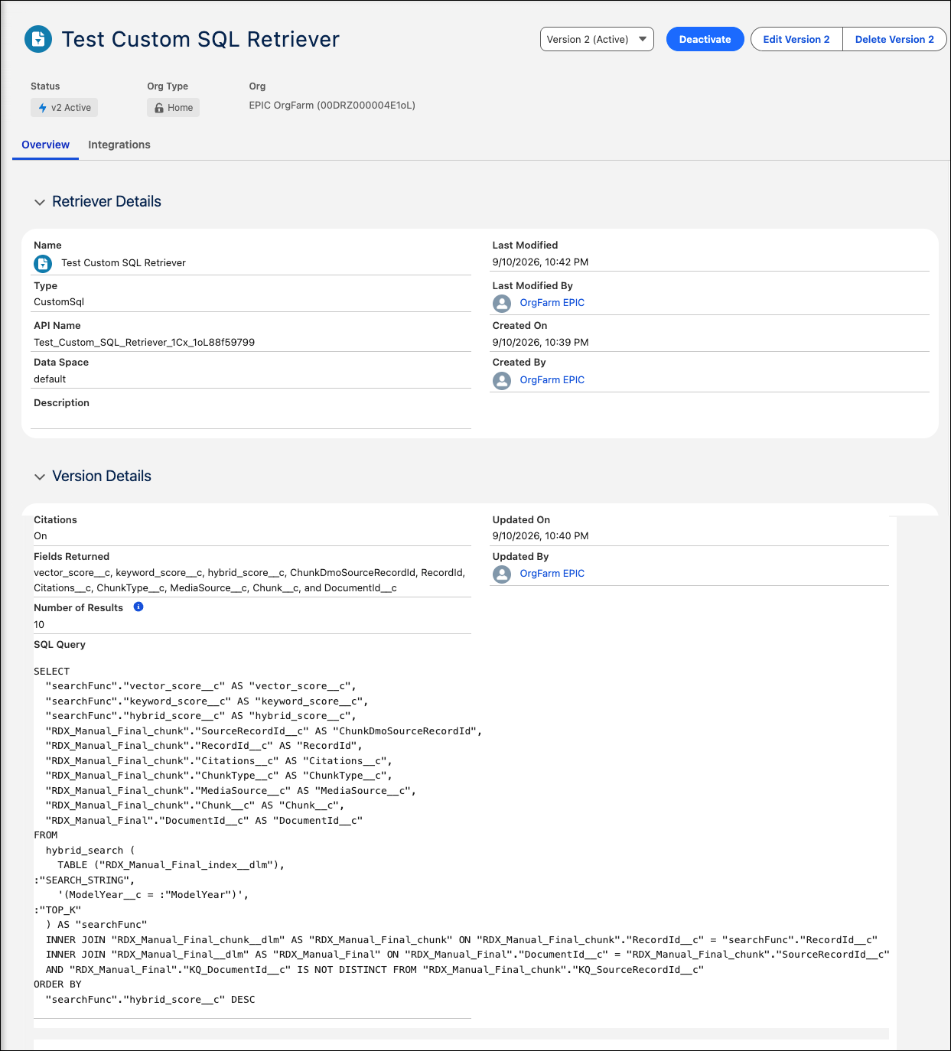Click the Number of Results value 10
The width and height of the screenshot is (951, 1051).
coord(39,625)
